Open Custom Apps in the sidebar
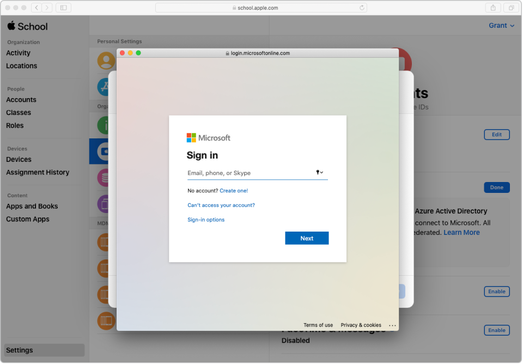Viewport: 523px width, 364px height. click(28, 220)
